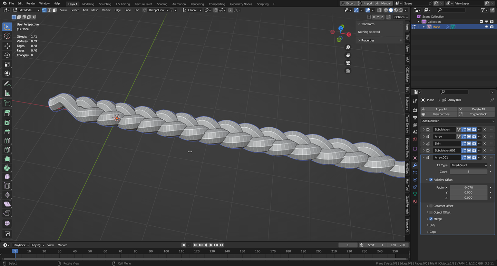The image size is (497, 266).
Task: Select the Annotate tool
Action: [7, 84]
